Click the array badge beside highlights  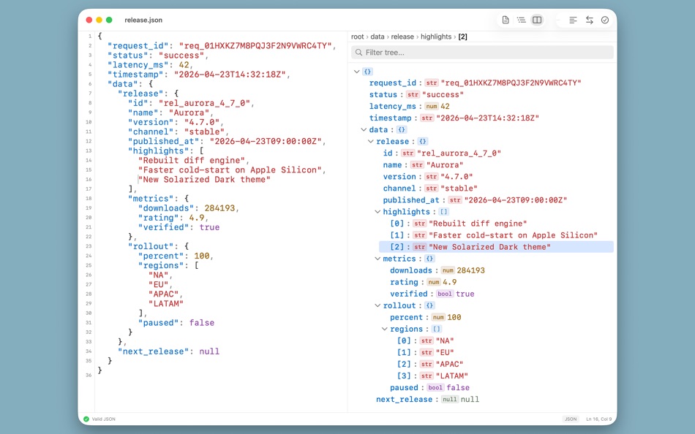443,212
